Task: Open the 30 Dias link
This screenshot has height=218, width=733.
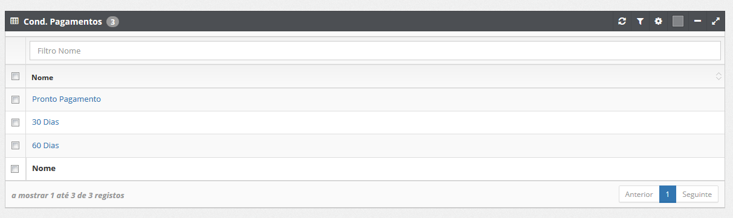Action: click(x=45, y=122)
